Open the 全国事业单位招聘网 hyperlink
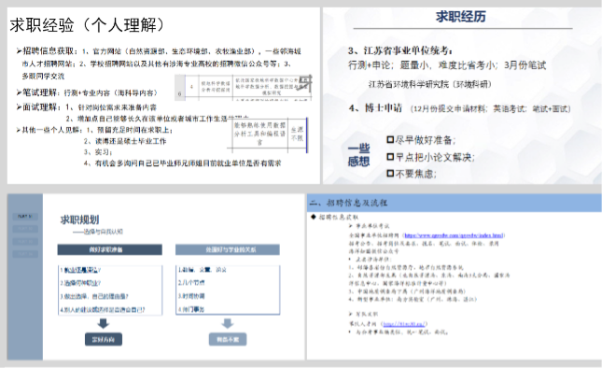 coord(455,235)
